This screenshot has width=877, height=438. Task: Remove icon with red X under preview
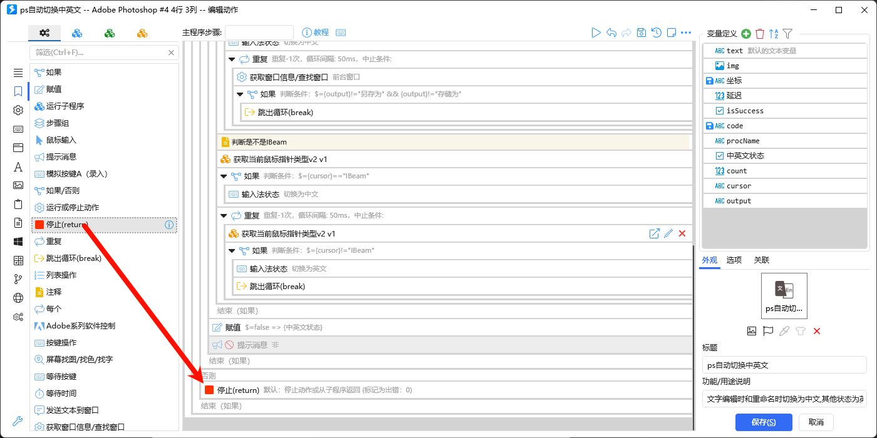[x=817, y=331]
